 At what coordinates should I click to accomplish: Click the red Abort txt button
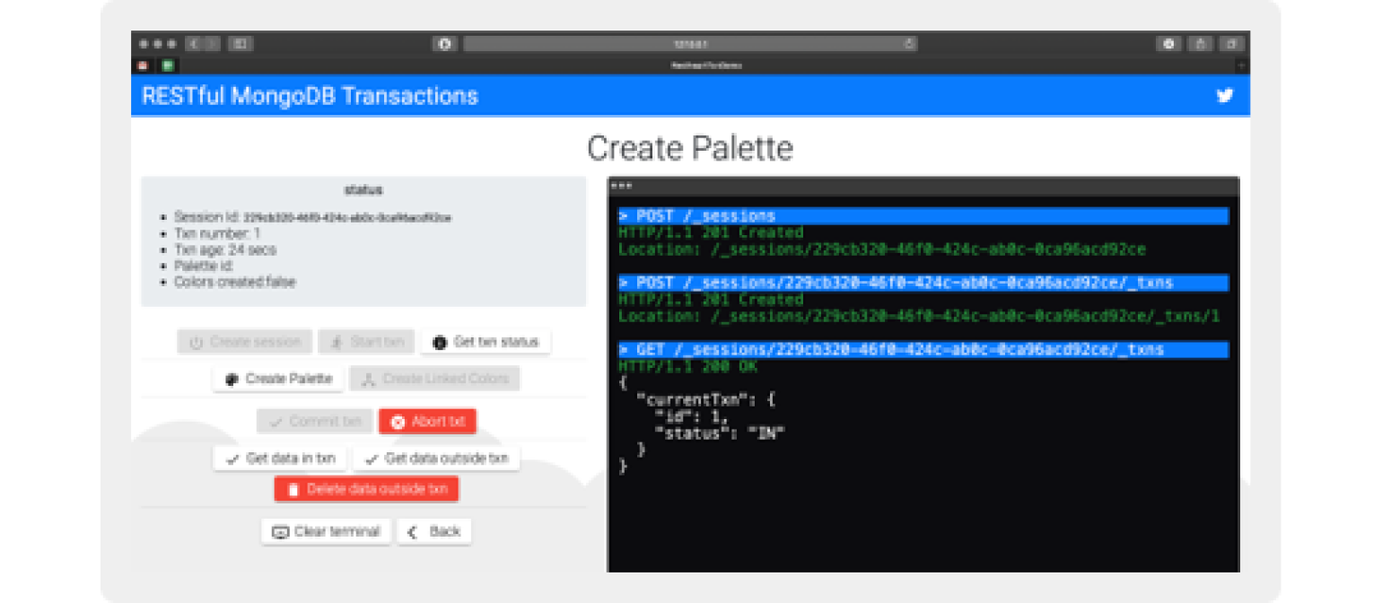(x=427, y=421)
